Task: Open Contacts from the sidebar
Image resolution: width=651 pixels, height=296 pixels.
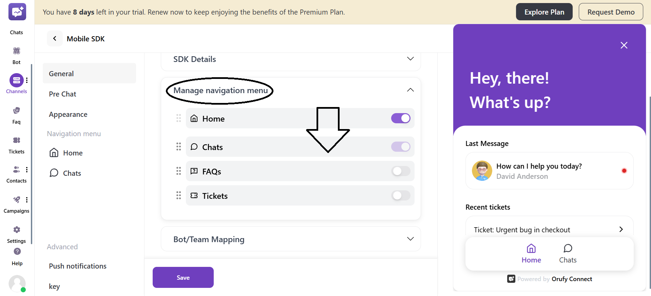Action: [16, 170]
